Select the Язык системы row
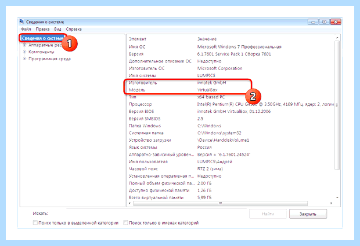360x246 pixels. (231, 148)
